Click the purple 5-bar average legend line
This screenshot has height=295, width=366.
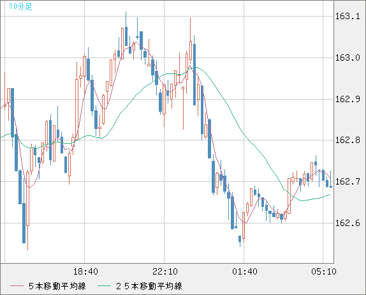pos(17,286)
